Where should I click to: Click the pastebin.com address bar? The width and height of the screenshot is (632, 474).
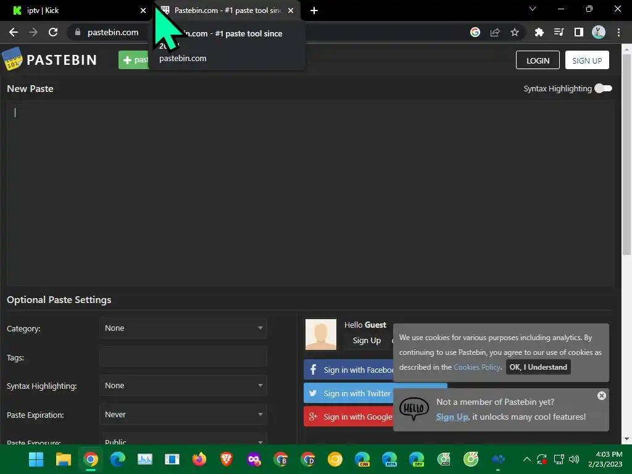pyautogui.click(x=113, y=32)
